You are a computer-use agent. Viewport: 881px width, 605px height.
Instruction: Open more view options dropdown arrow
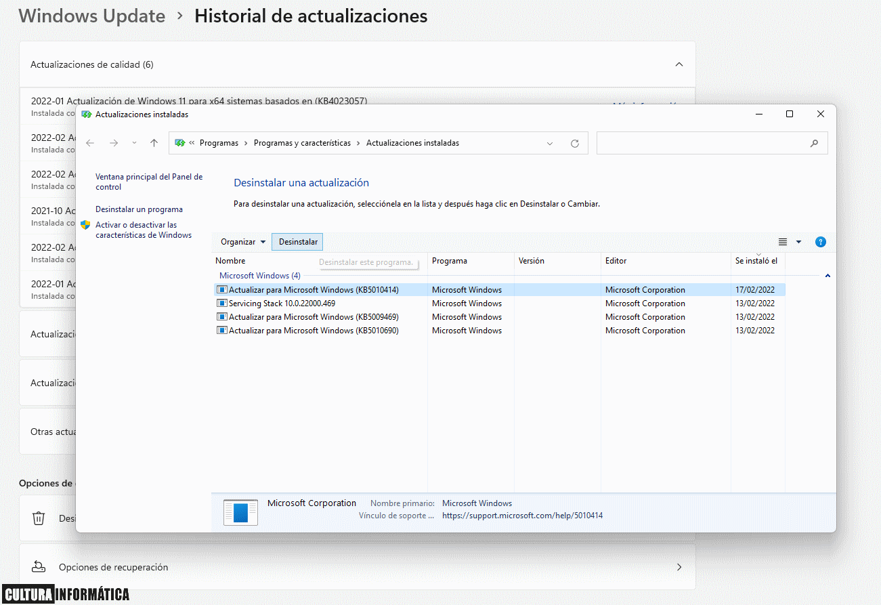point(798,242)
